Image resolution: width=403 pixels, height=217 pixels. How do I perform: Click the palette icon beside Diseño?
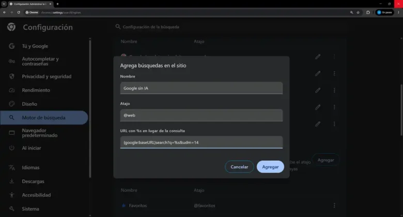pos(11,104)
